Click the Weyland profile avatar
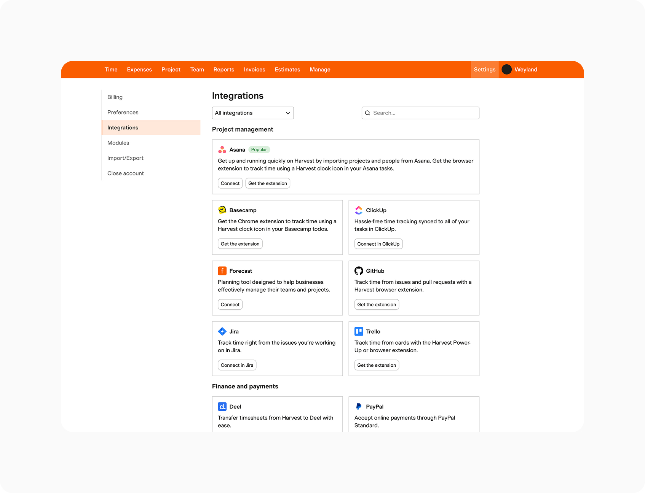 (x=506, y=70)
